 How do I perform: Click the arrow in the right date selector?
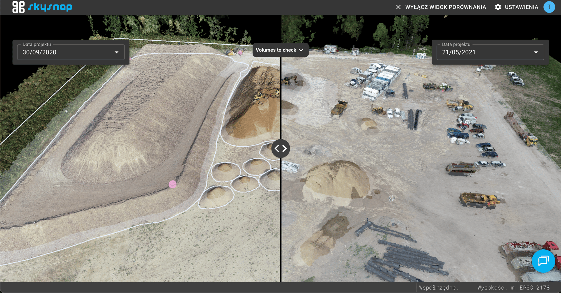pos(536,52)
